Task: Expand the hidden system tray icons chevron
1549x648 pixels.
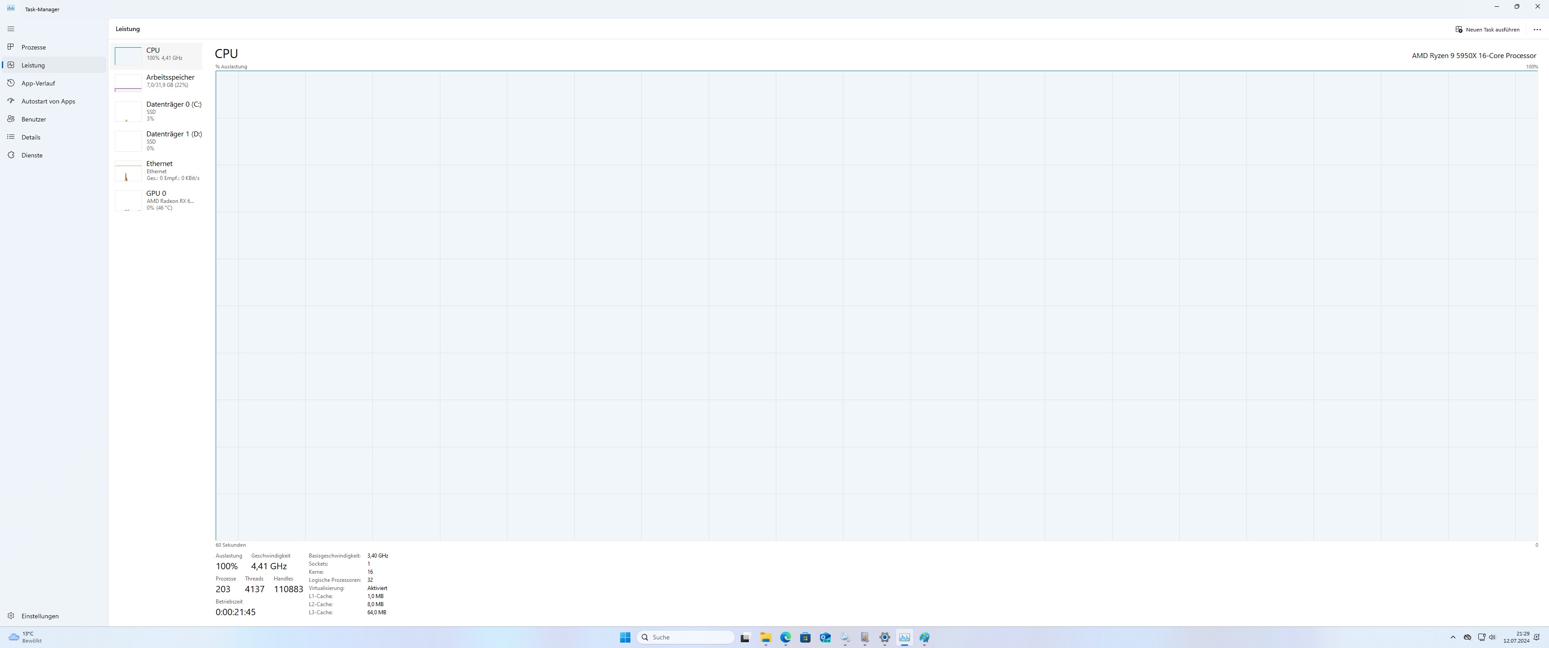Action: point(1453,637)
